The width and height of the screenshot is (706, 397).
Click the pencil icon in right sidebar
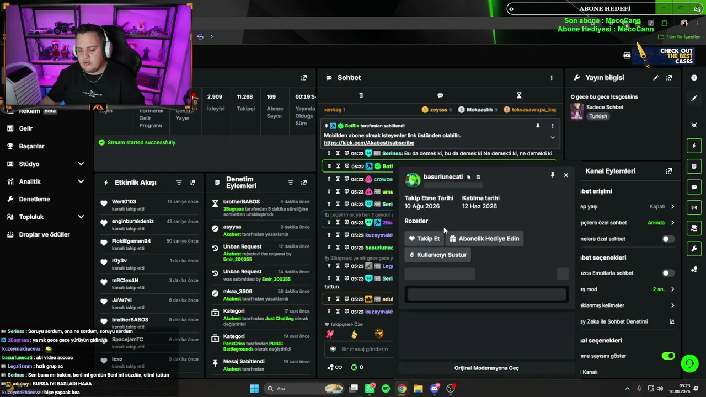[x=694, y=99]
